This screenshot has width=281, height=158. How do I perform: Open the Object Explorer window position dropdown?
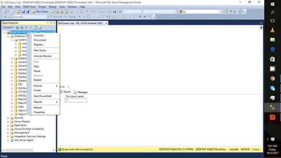point(48,23)
